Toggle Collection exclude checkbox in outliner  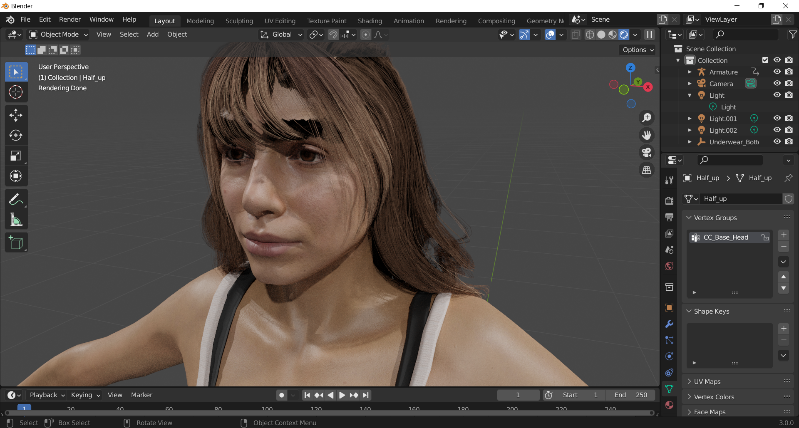765,60
